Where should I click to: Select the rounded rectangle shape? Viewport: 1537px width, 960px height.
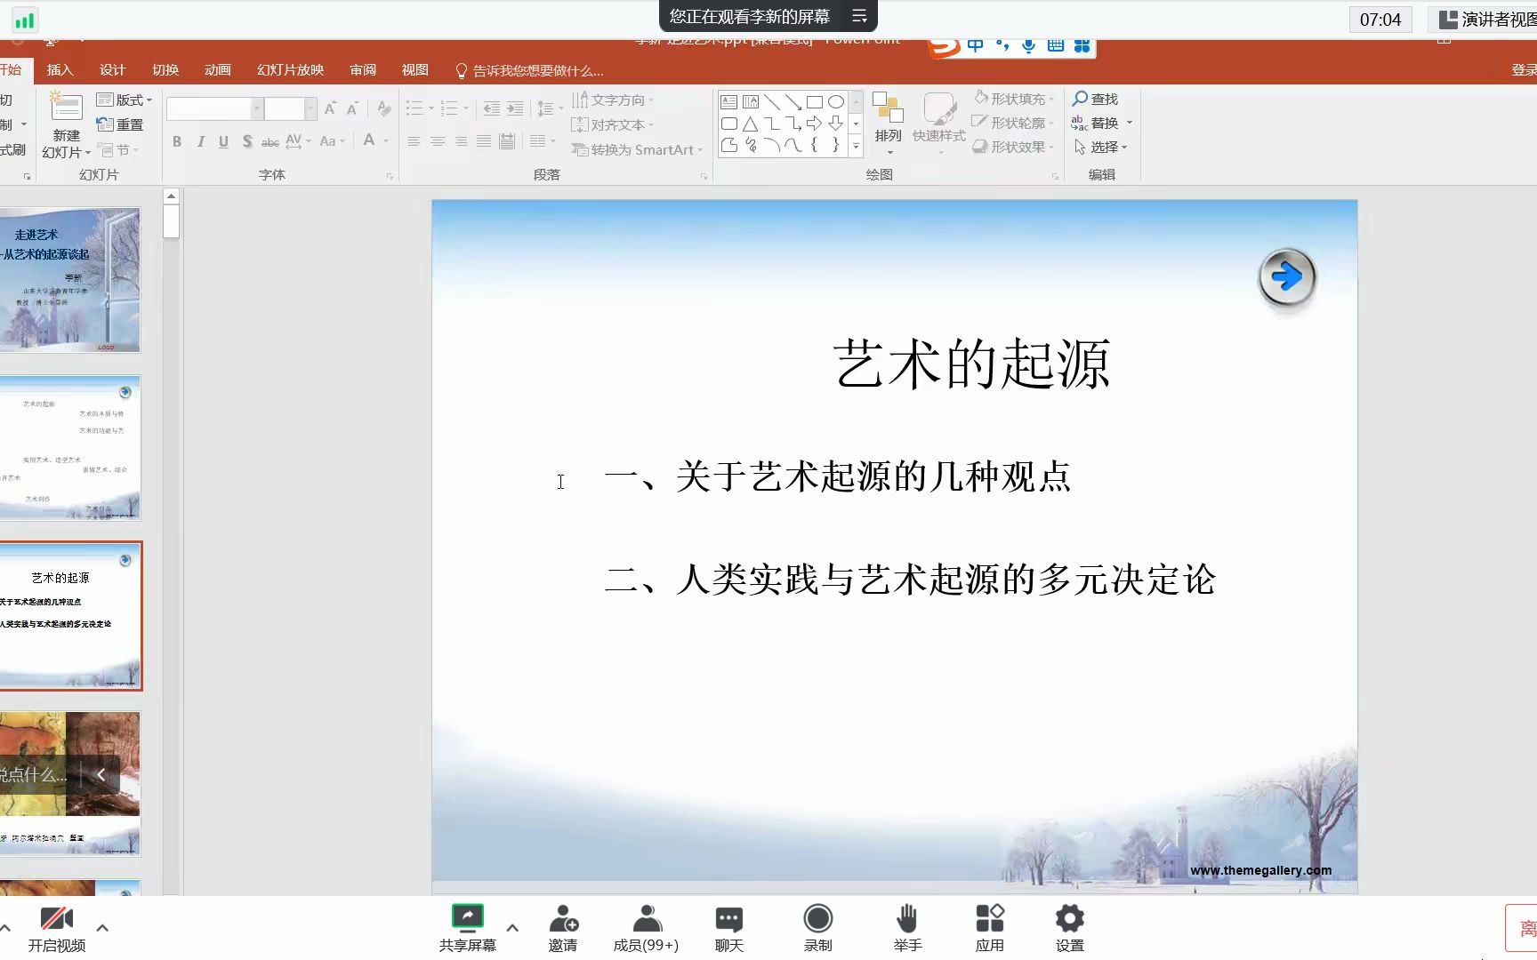coord(729,124)
